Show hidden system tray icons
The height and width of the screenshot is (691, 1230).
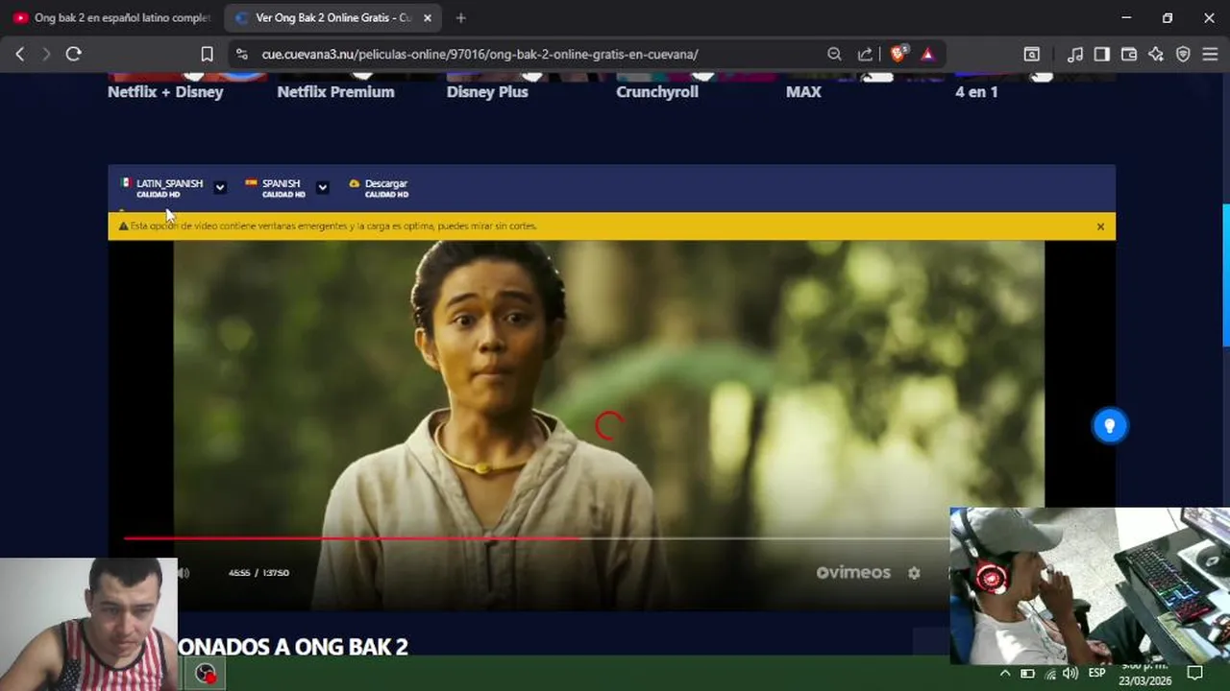point(1005,674)
